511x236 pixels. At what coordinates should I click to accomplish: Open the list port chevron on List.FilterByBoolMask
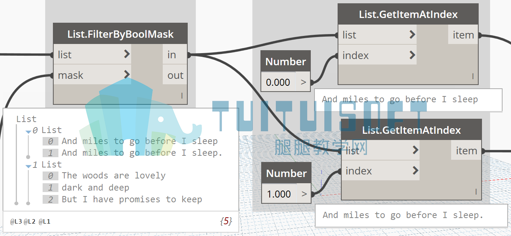click(x=127, y=55)
